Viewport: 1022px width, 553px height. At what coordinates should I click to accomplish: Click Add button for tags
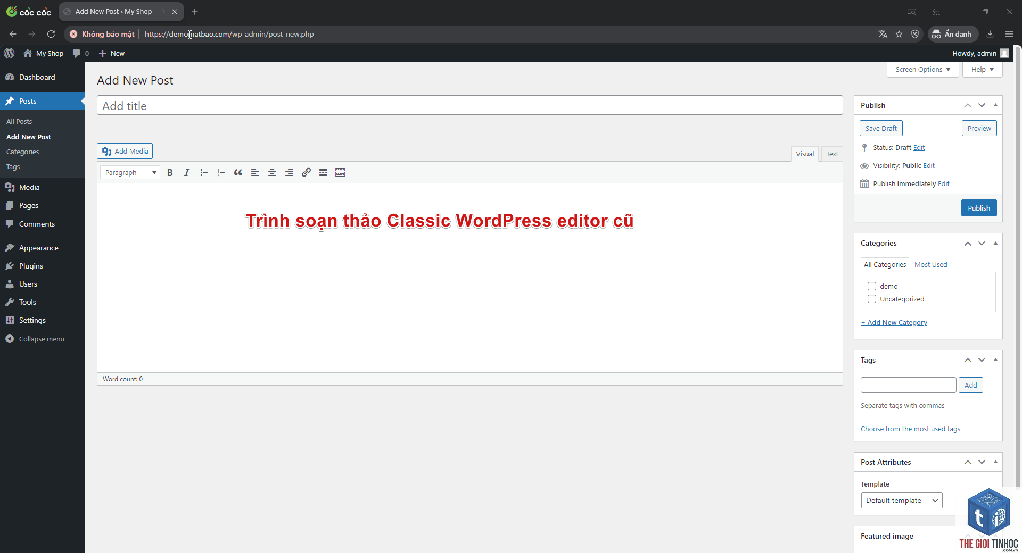pyautogui.click(x=970, y=385)
